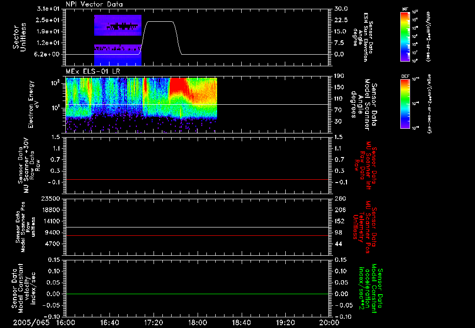Click the 'NF' label above color bar
Viewport: 475px width, 328px height.
(x=405, y=9)
